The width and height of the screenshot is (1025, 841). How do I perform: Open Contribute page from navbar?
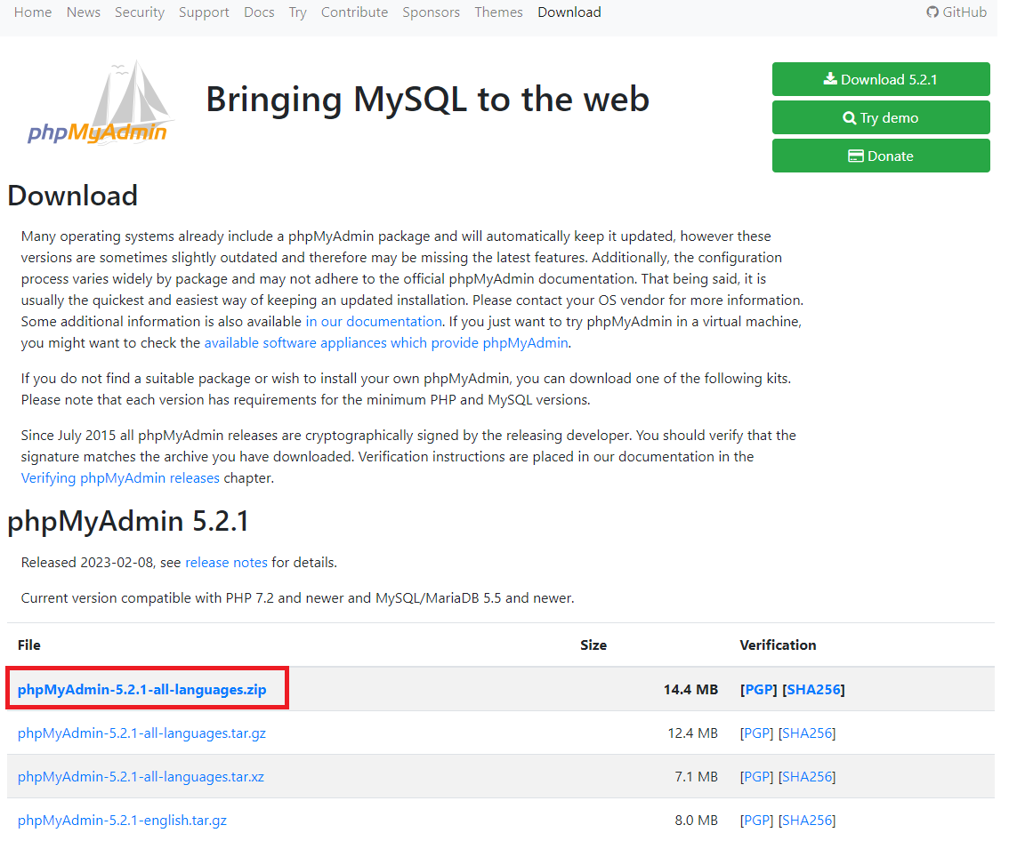pyautogui.click(x=354, y=12)
